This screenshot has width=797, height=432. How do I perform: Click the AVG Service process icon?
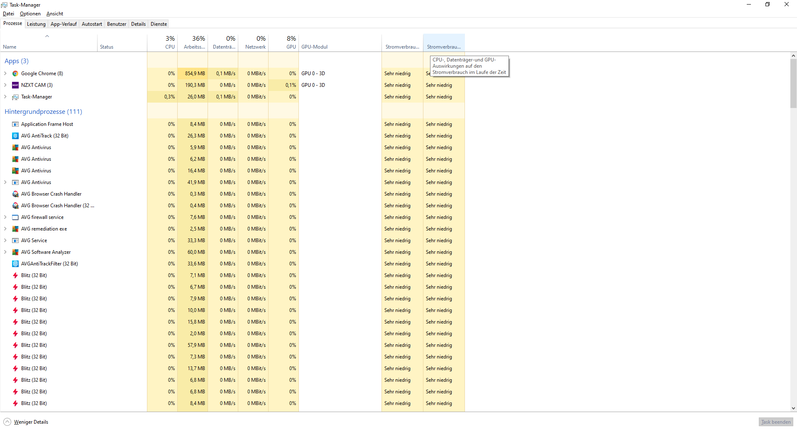tap(15, 241)
